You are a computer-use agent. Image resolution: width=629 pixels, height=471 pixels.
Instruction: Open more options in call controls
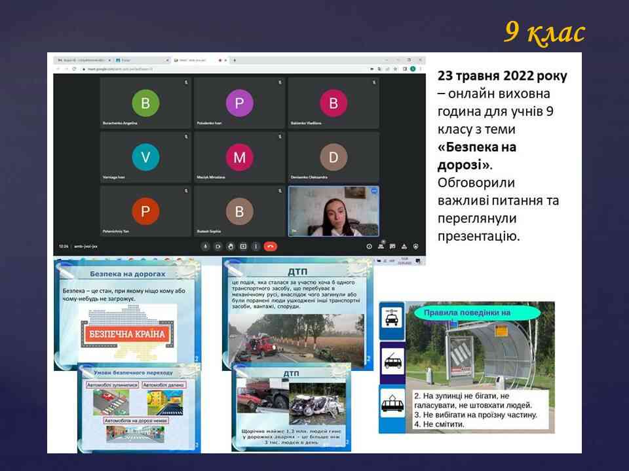point(255,246)
